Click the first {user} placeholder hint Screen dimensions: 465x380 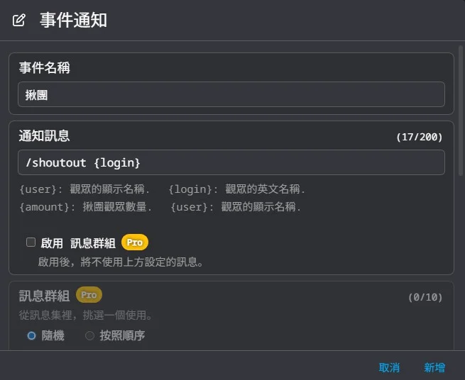(84, 189)
